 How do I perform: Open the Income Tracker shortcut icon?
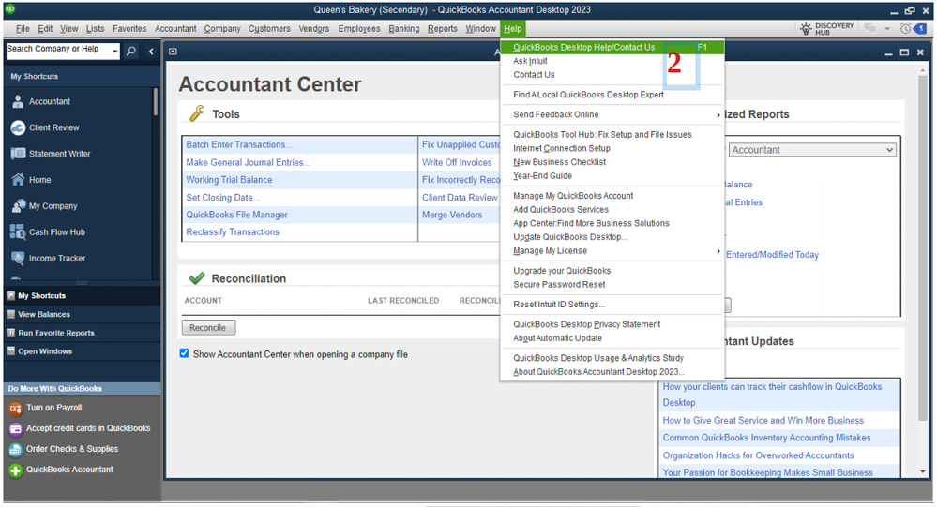point(18,258)
